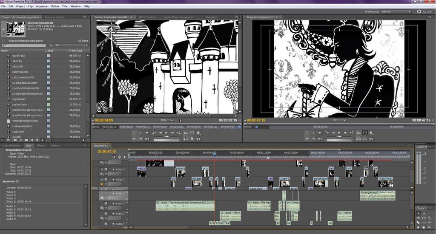Click Insert button in Source monitor
The width and height of the screenshot is (436, 234).
click(x=186, y=138)
